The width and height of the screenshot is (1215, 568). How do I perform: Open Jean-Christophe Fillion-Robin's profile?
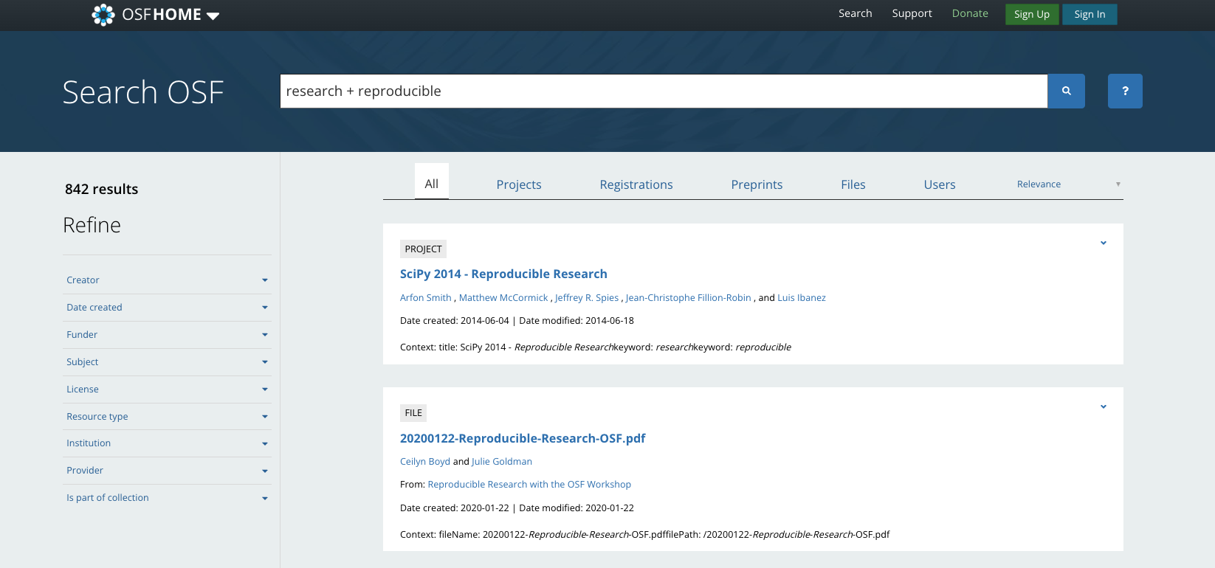pos(689,298)
